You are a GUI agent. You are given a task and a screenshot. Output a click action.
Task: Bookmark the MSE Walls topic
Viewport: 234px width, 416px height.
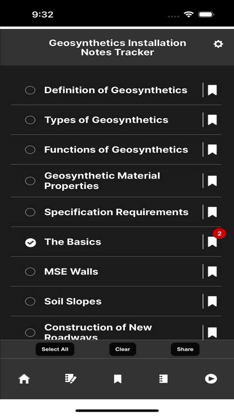pos(212,272)
